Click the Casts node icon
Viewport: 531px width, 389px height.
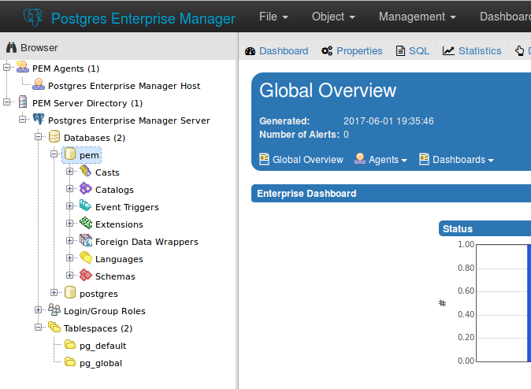pyautogui.click(x=85, y=172)
